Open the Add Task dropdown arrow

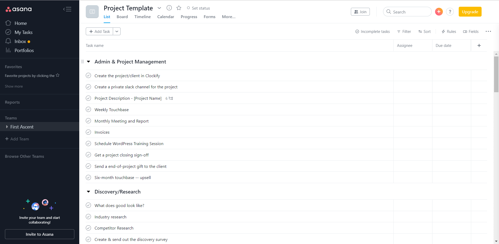[x=117, y=31]
